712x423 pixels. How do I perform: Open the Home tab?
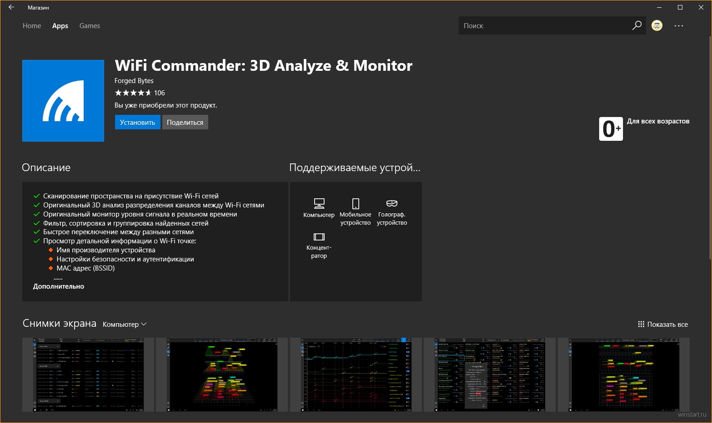[x=32, y=26]
